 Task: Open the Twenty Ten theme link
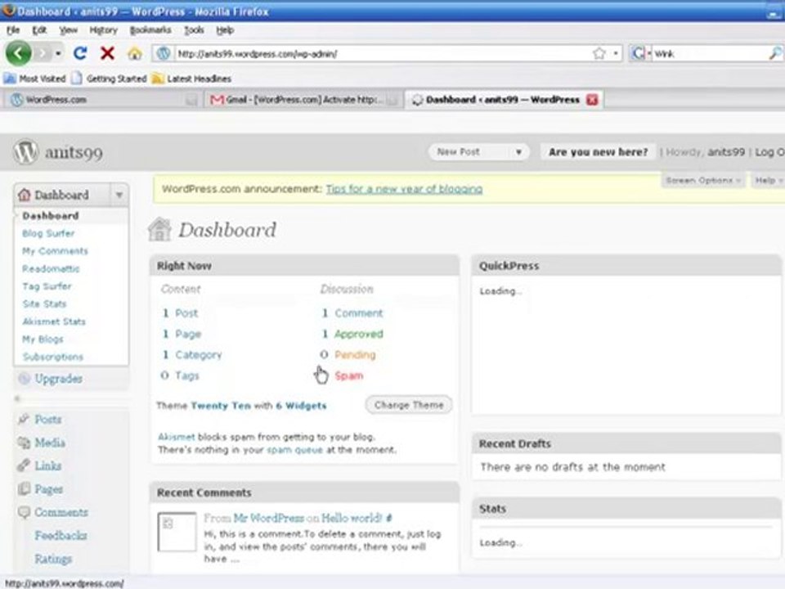point(221,406)
